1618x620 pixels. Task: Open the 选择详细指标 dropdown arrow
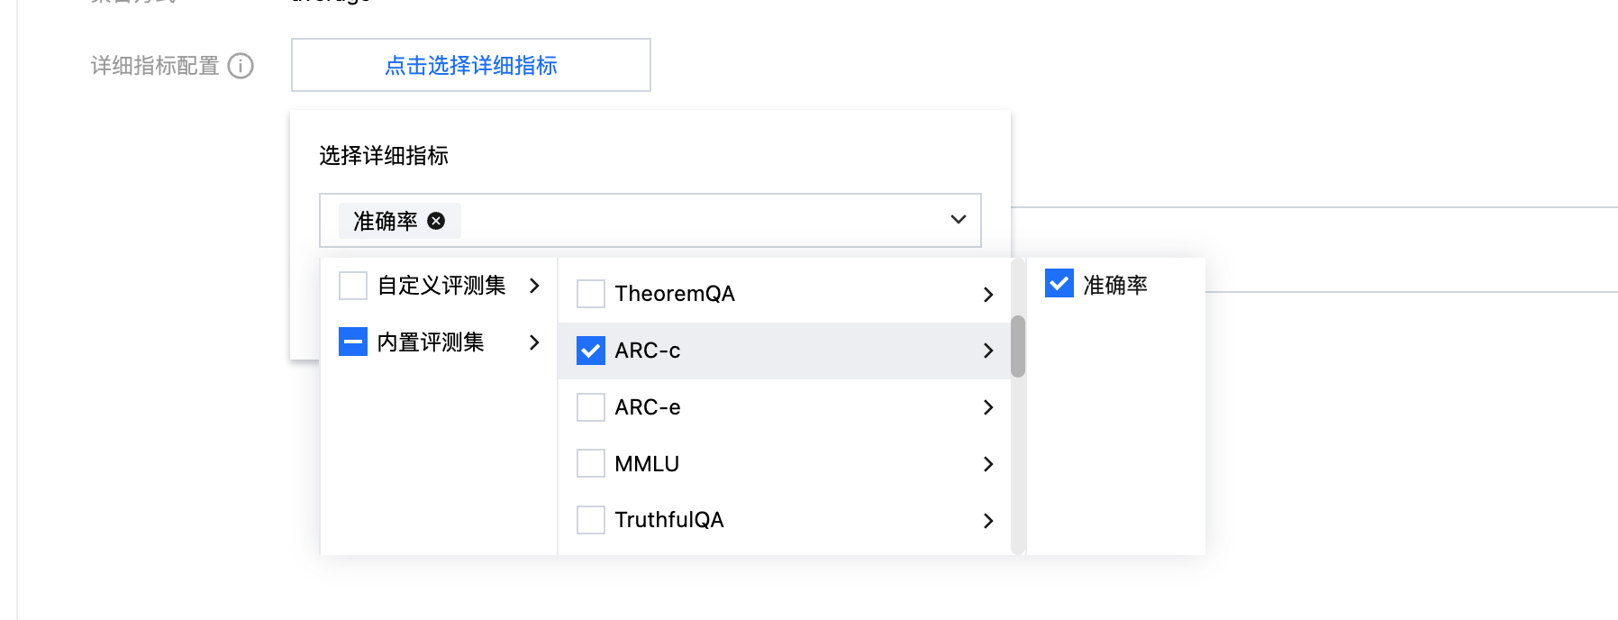click(958, 220)
